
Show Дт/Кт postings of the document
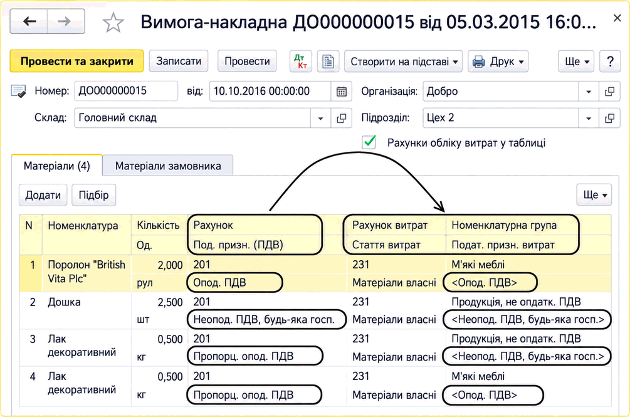[300, 61]
